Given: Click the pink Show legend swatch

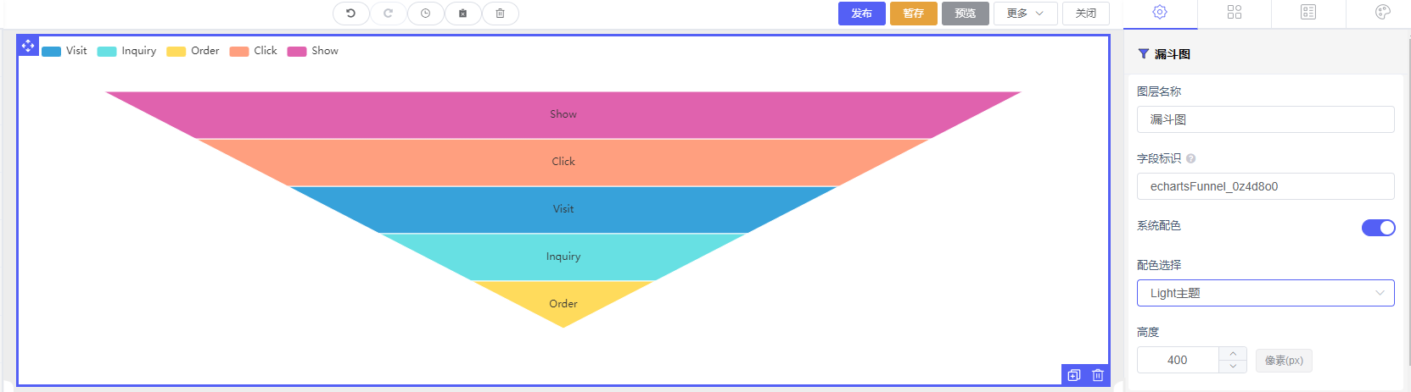Looking at the screenshot, I should pyautogui.click(x=297, y=52).
